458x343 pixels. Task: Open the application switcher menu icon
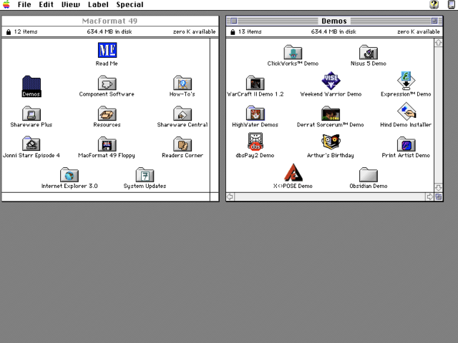click(452, 4)
